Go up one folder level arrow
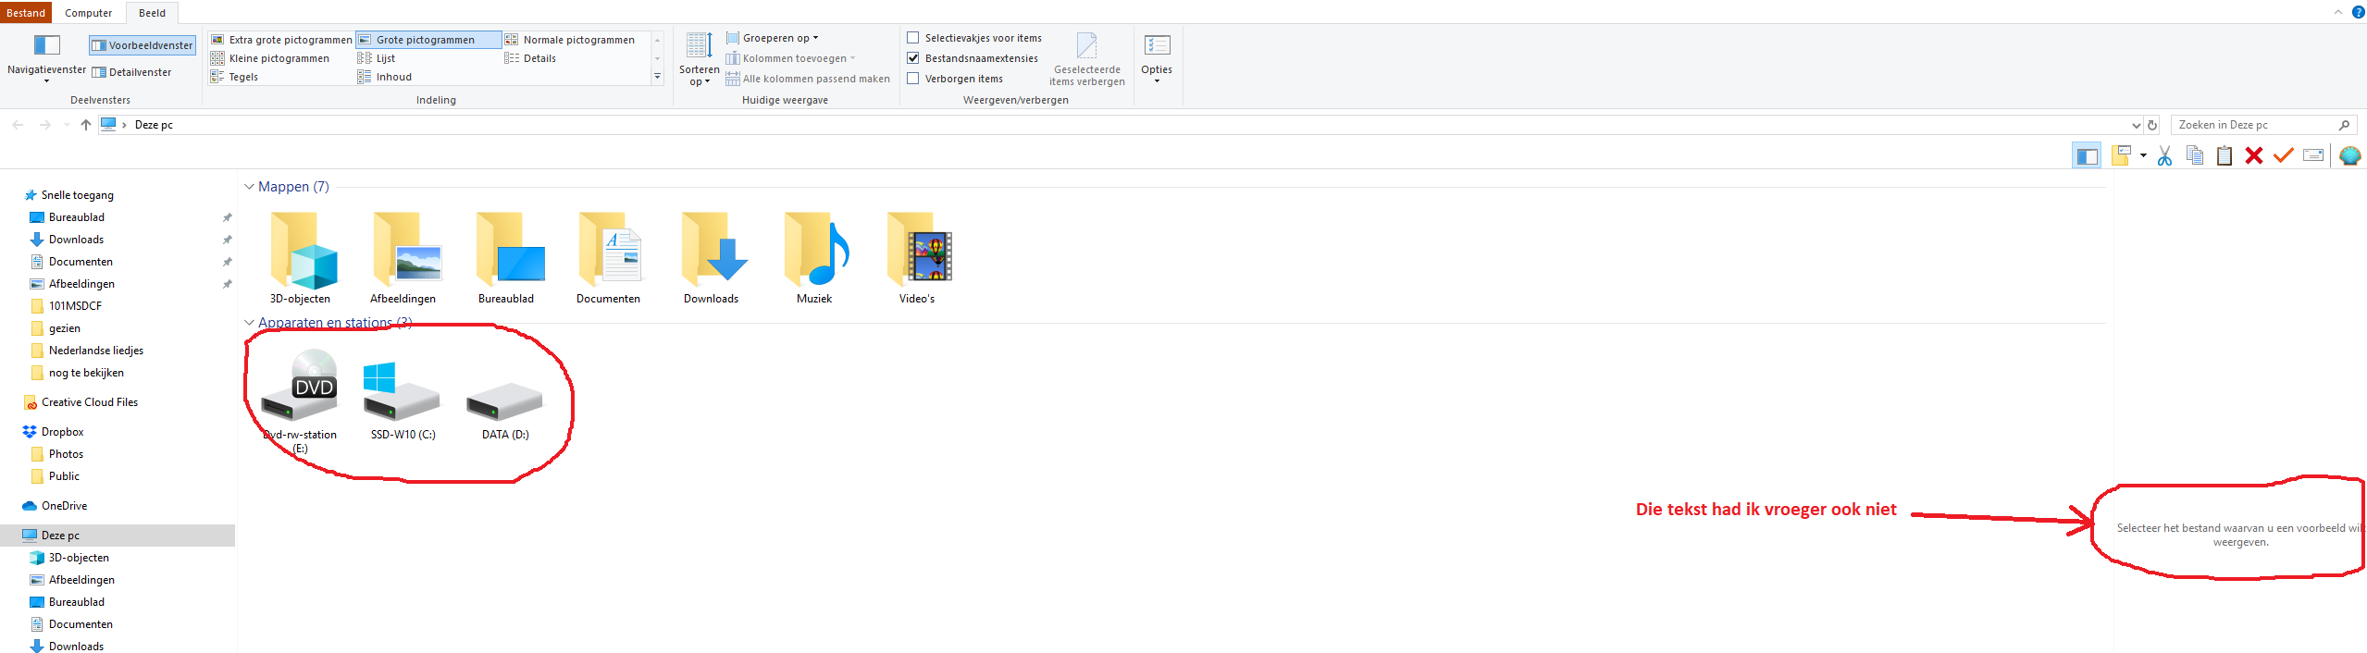Viewport: 2367px width, 653px height. point(86,125)
